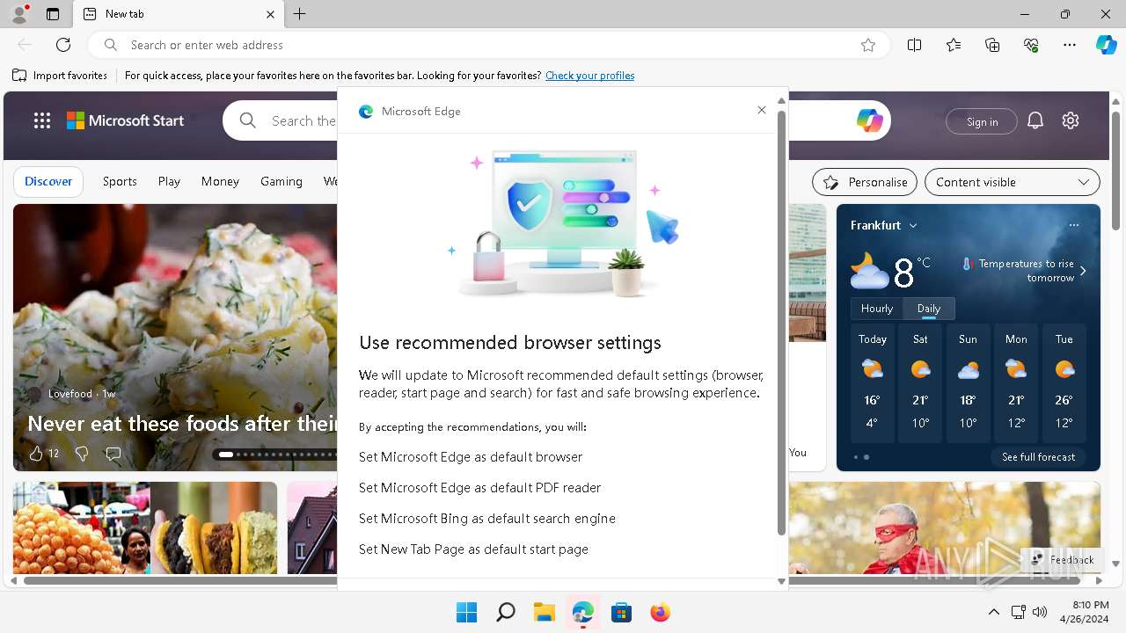1126x633 pixels.
Task: Dislike the Lovefood article thumbs-down
Action: click(x=82, y=454)
